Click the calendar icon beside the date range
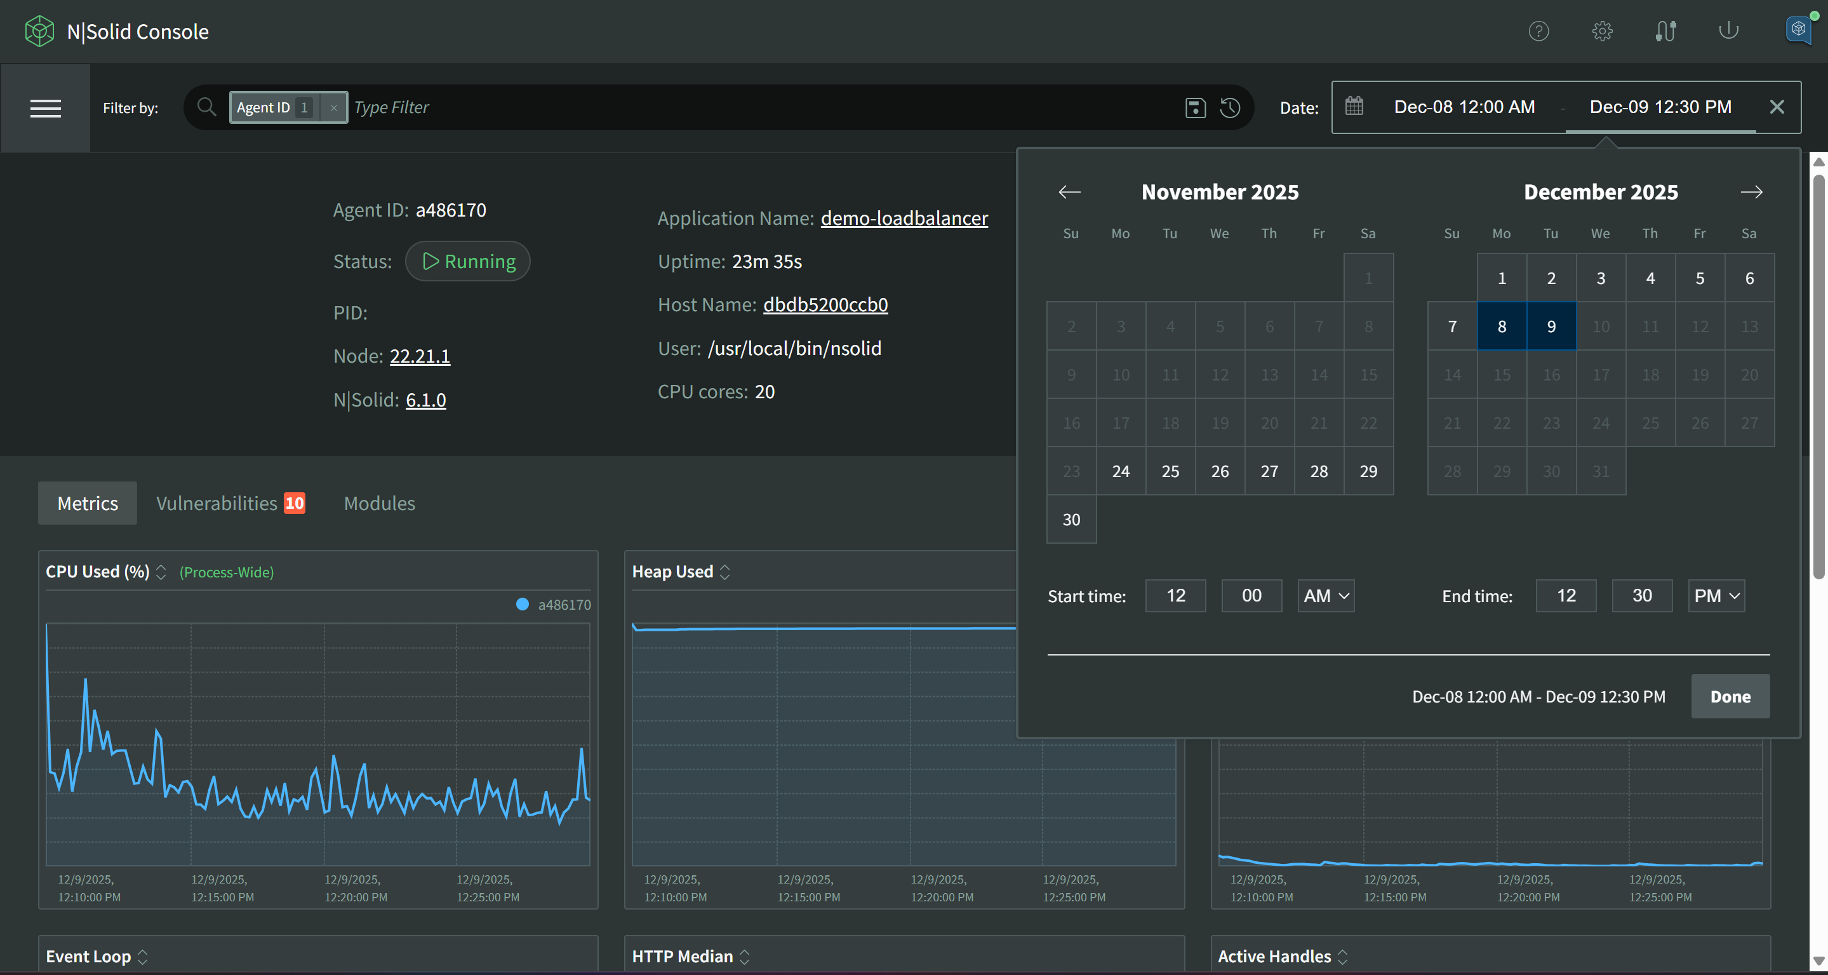This screenshot has width=1828, height=975. coord(1355,107)
